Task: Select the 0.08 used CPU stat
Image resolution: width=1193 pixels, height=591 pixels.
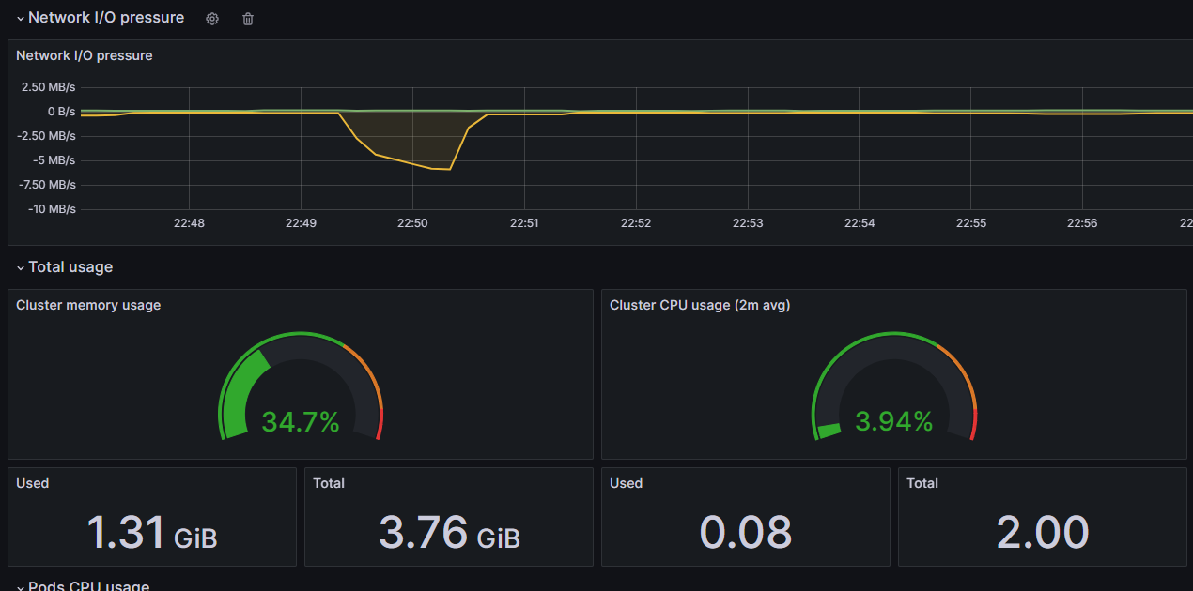Action: tap(746, 533)
